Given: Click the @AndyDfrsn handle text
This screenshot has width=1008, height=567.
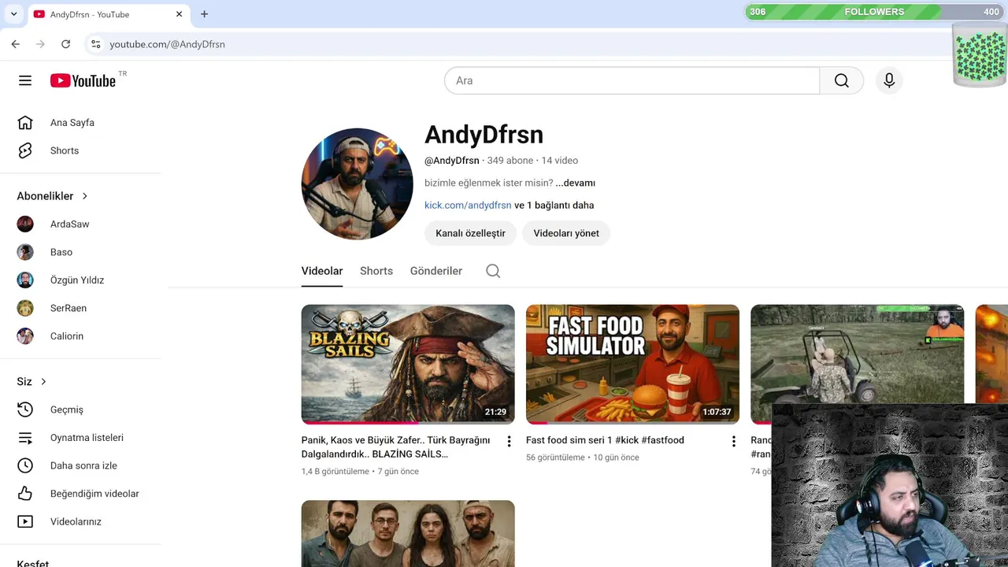Looking at the screenshot, I should tap(452, 161).
